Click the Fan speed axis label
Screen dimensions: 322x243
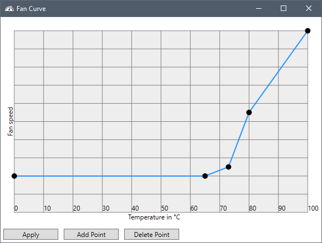coord(10,121)
